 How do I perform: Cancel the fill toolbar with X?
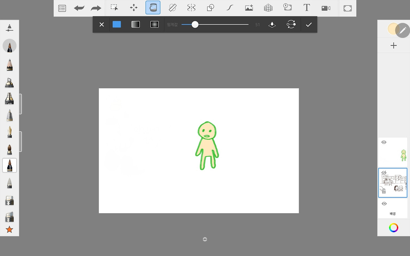[102, 25]
